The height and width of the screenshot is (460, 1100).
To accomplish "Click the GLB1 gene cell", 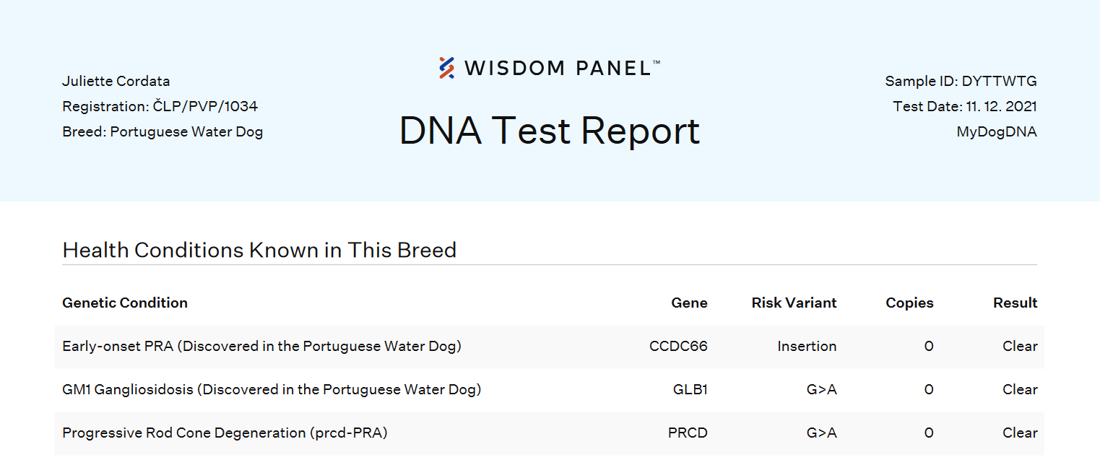I will [690, 389].
